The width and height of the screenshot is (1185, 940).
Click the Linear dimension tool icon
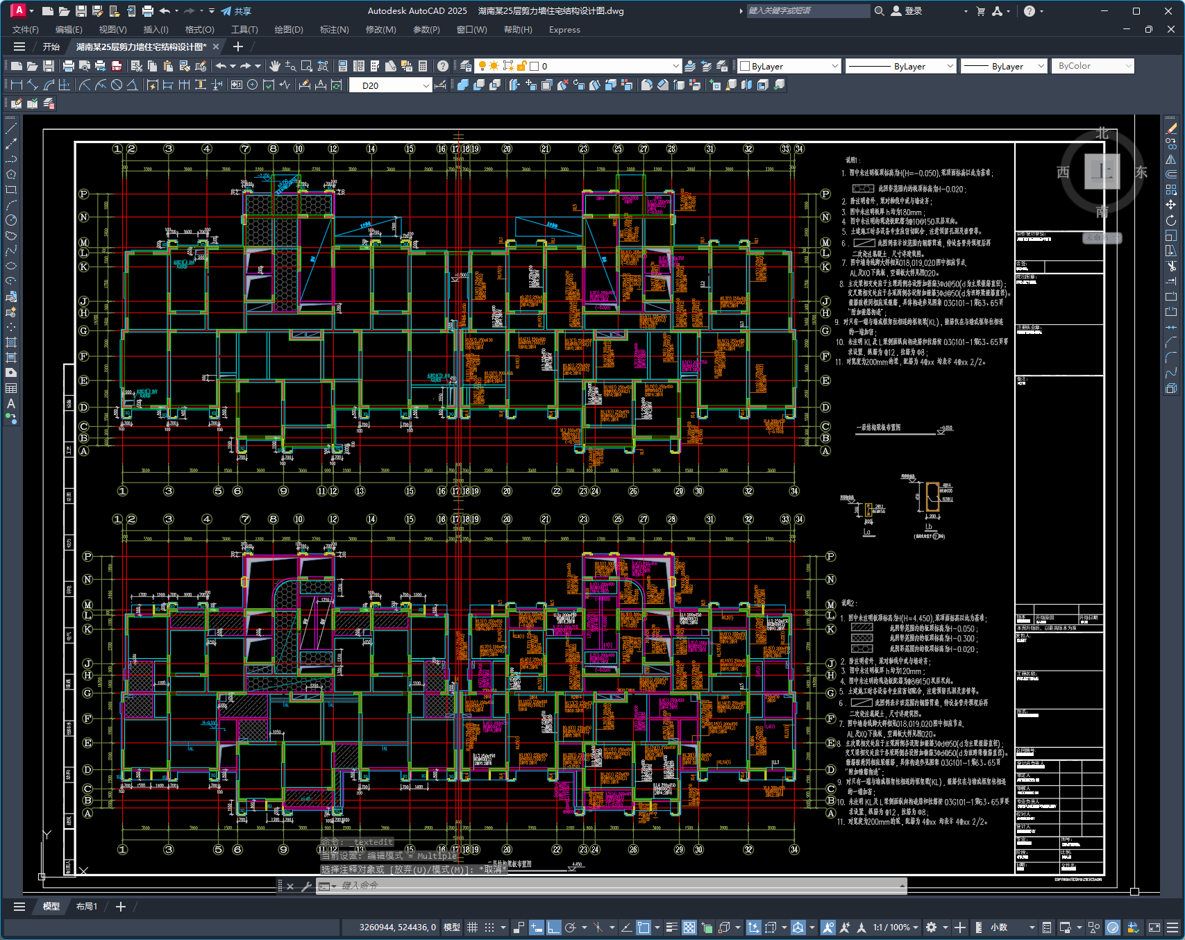click(x=17, y=85)
